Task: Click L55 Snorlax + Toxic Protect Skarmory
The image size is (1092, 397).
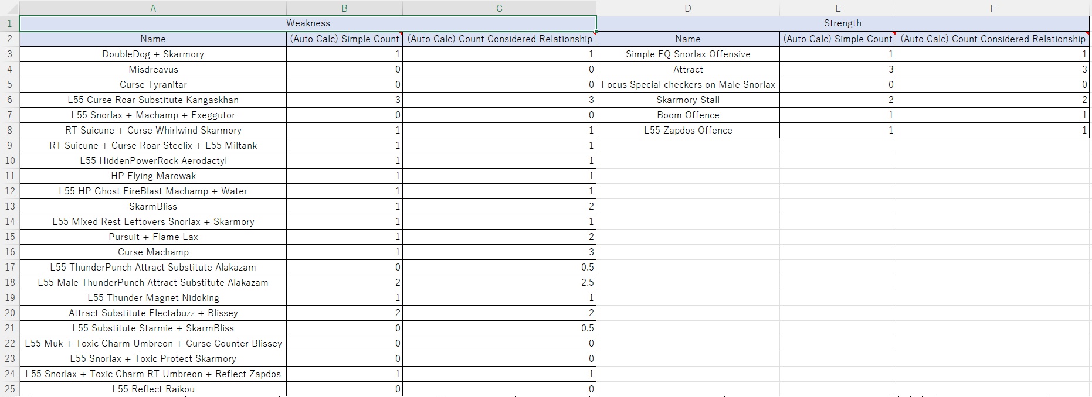Action: coord(153,358)
